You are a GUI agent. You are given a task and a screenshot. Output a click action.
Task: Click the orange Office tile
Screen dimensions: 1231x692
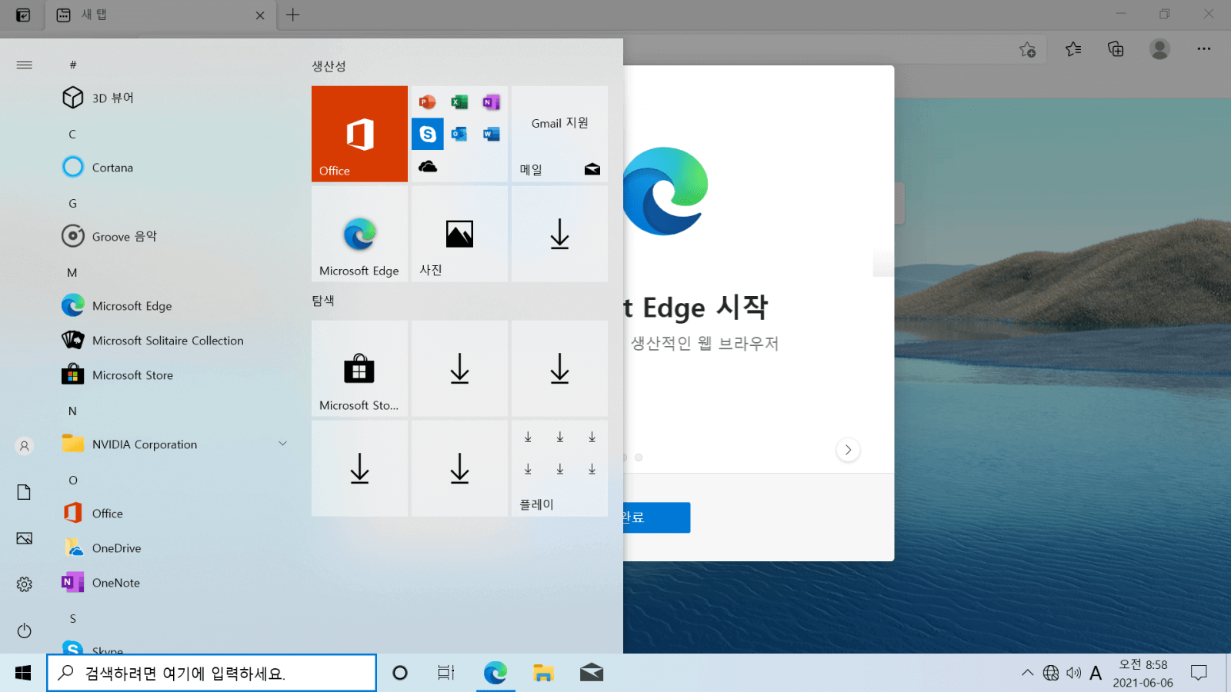pyautogui.click(x=359, y=134)
